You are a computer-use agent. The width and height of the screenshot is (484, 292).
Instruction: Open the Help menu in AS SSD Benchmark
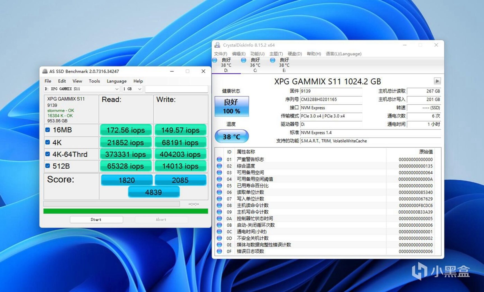coord(138,81)
